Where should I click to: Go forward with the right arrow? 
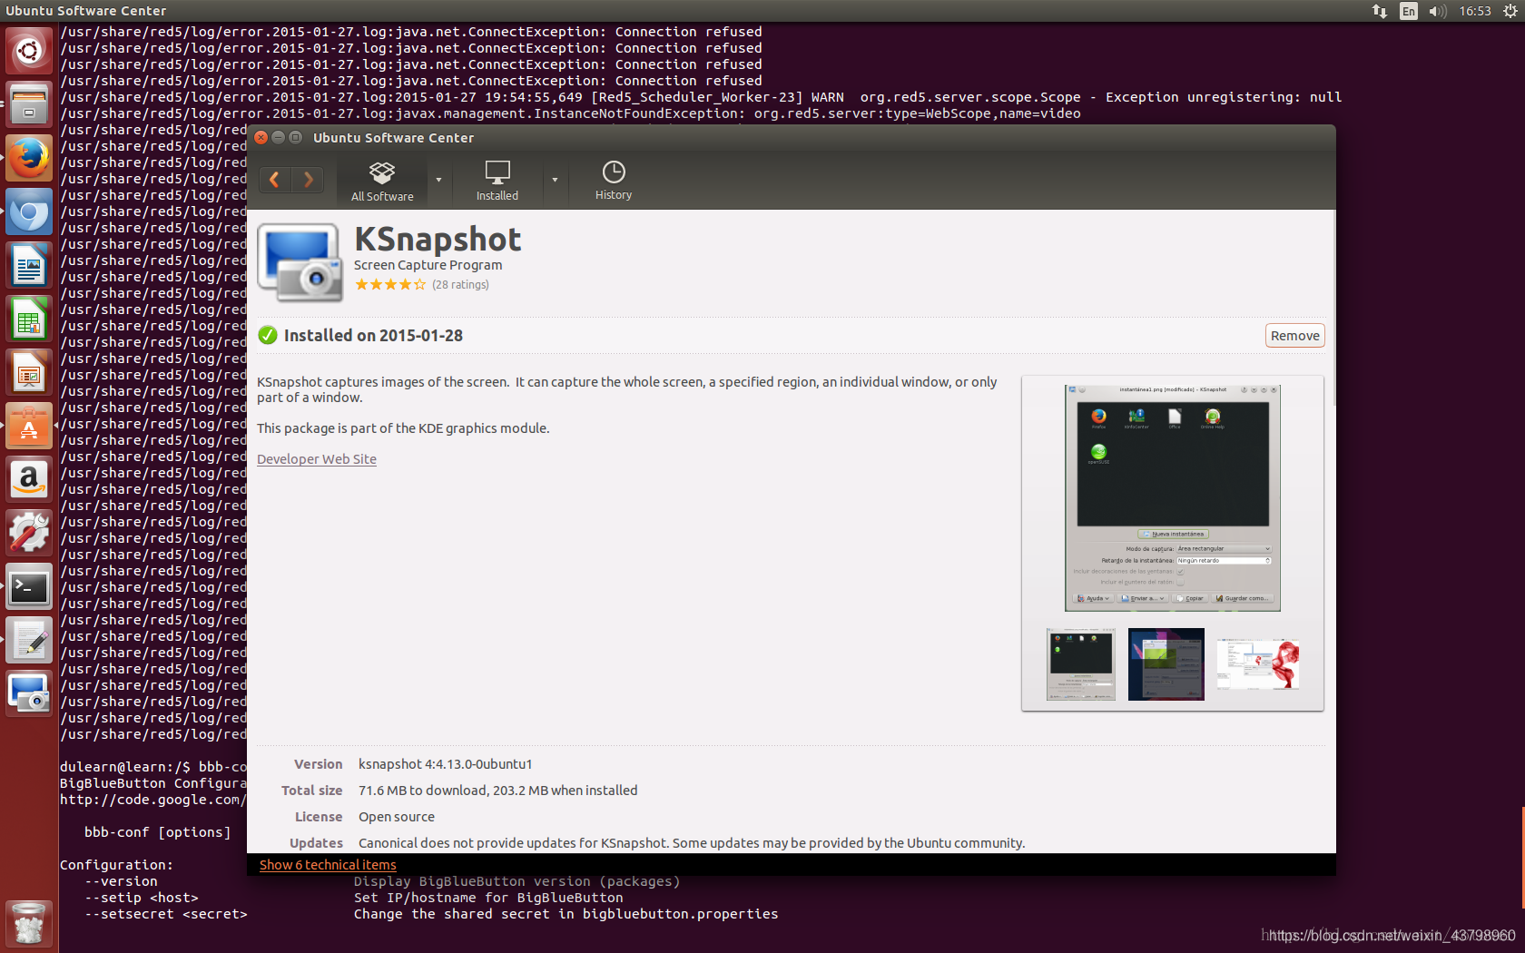pos(308,180)
